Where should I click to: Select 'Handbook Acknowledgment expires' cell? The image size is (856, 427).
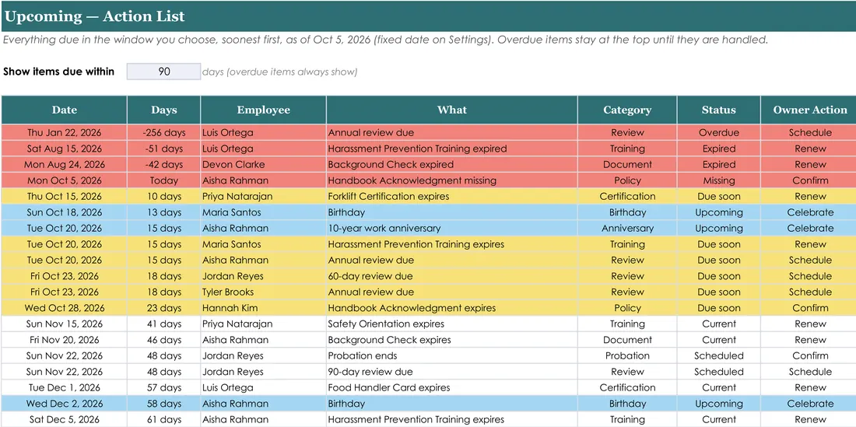451,308
